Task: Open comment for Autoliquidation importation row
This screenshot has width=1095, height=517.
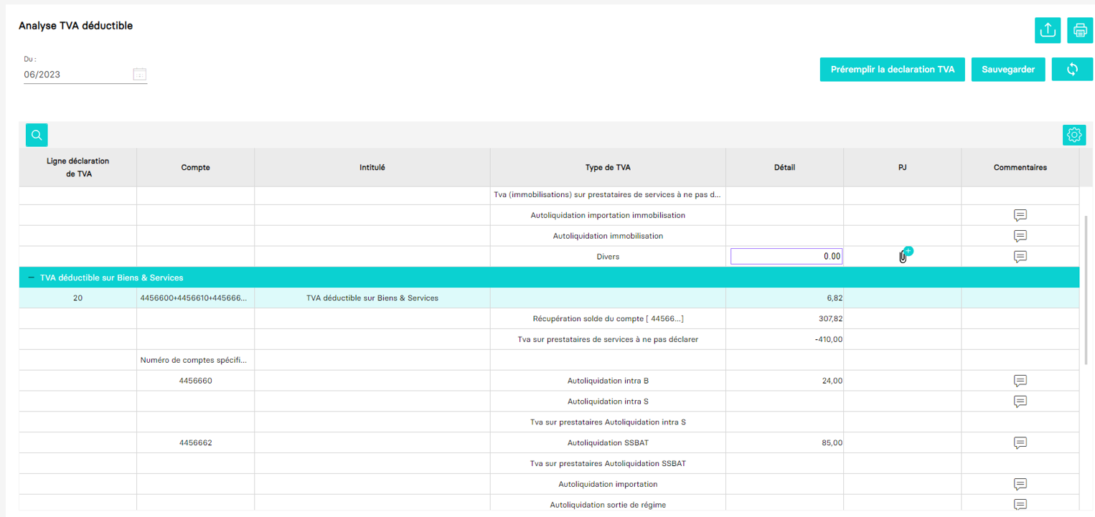Action: [x=1020, y=484]
